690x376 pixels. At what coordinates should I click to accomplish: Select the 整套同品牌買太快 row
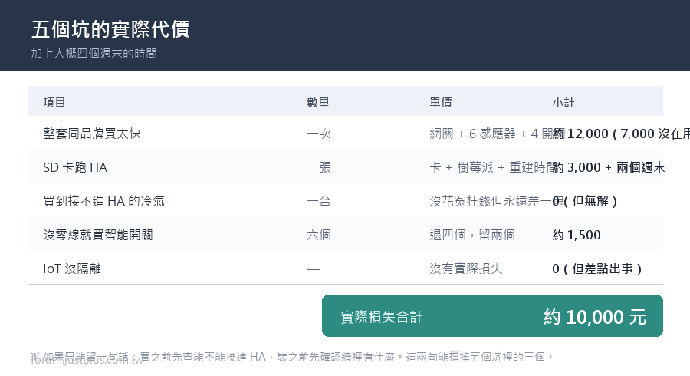(x=345, y=133)
